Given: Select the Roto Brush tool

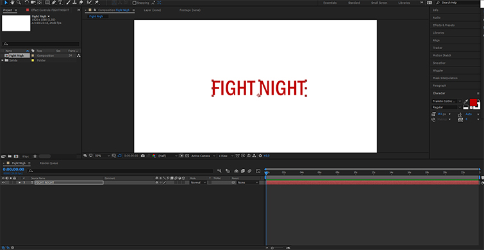Looking at the screenshot, I should pyautogui.click(x=90, y=3).
